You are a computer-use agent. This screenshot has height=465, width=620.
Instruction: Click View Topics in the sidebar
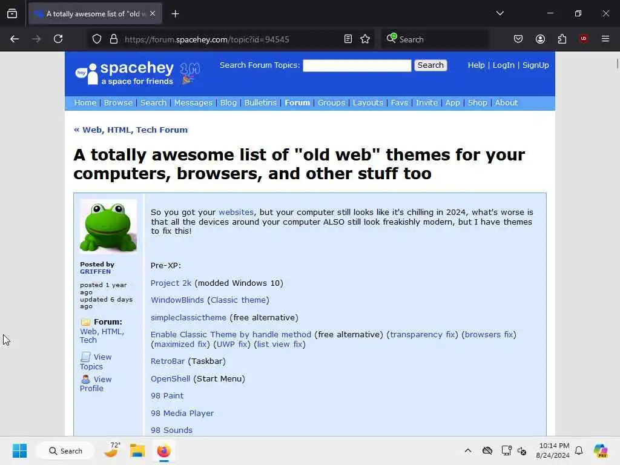pyautogui.click(x=96, y=361)
